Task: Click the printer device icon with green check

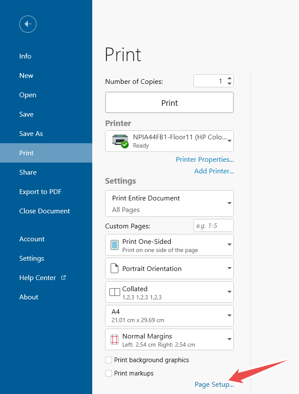Action: coord(120,141)
